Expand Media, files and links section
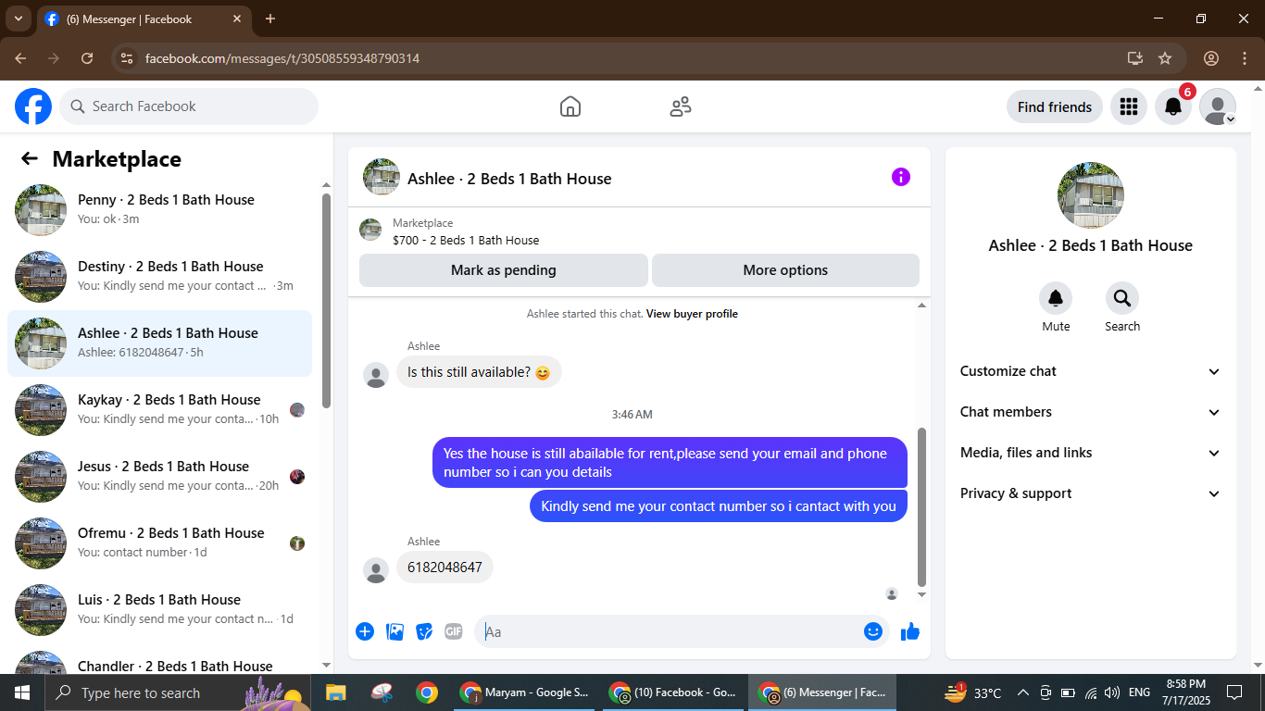Screen dimensions: 1265x711 1091,453
